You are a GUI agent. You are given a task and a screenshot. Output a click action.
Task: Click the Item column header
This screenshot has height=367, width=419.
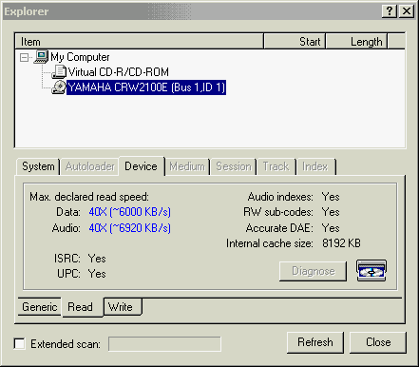coord(139,42)
